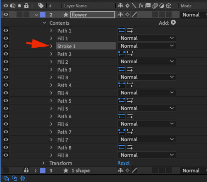Image resolution: width=207 pixels, height=182 pixels.
Task: Click the Solo dot column header icon
Action: tap(19, 6)
